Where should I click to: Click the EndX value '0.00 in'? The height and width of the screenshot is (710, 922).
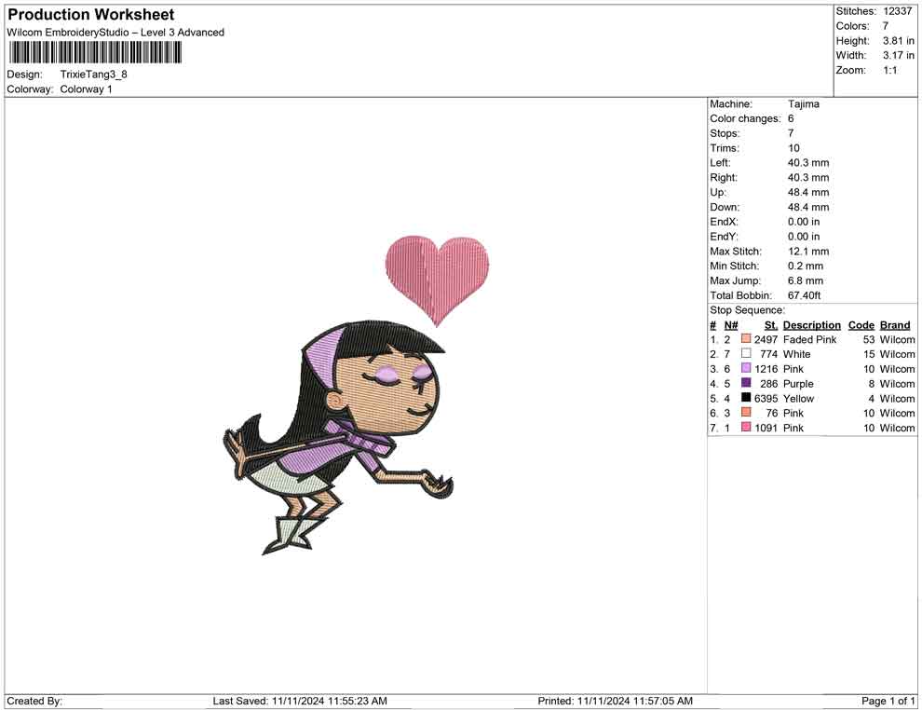coord(804,222)
